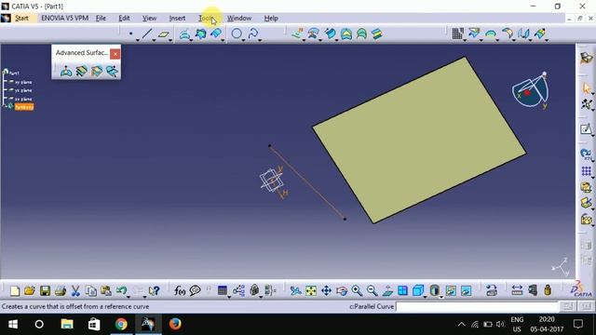Open the Start menu in CATIA menu bar
596x335 pixels.
pyautogui.click(x=21, y=18)
